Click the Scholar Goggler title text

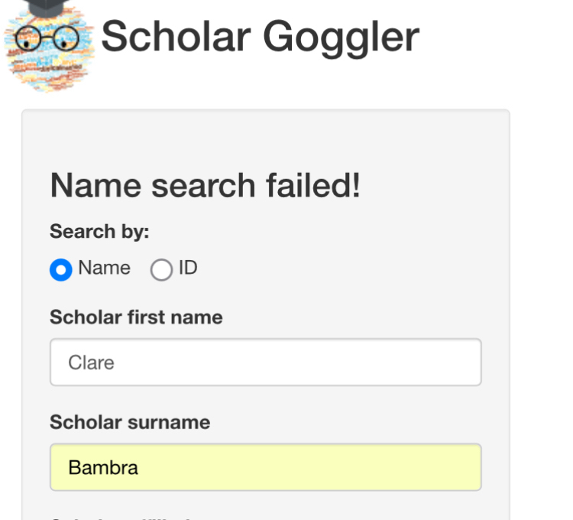tap(260, 37)
